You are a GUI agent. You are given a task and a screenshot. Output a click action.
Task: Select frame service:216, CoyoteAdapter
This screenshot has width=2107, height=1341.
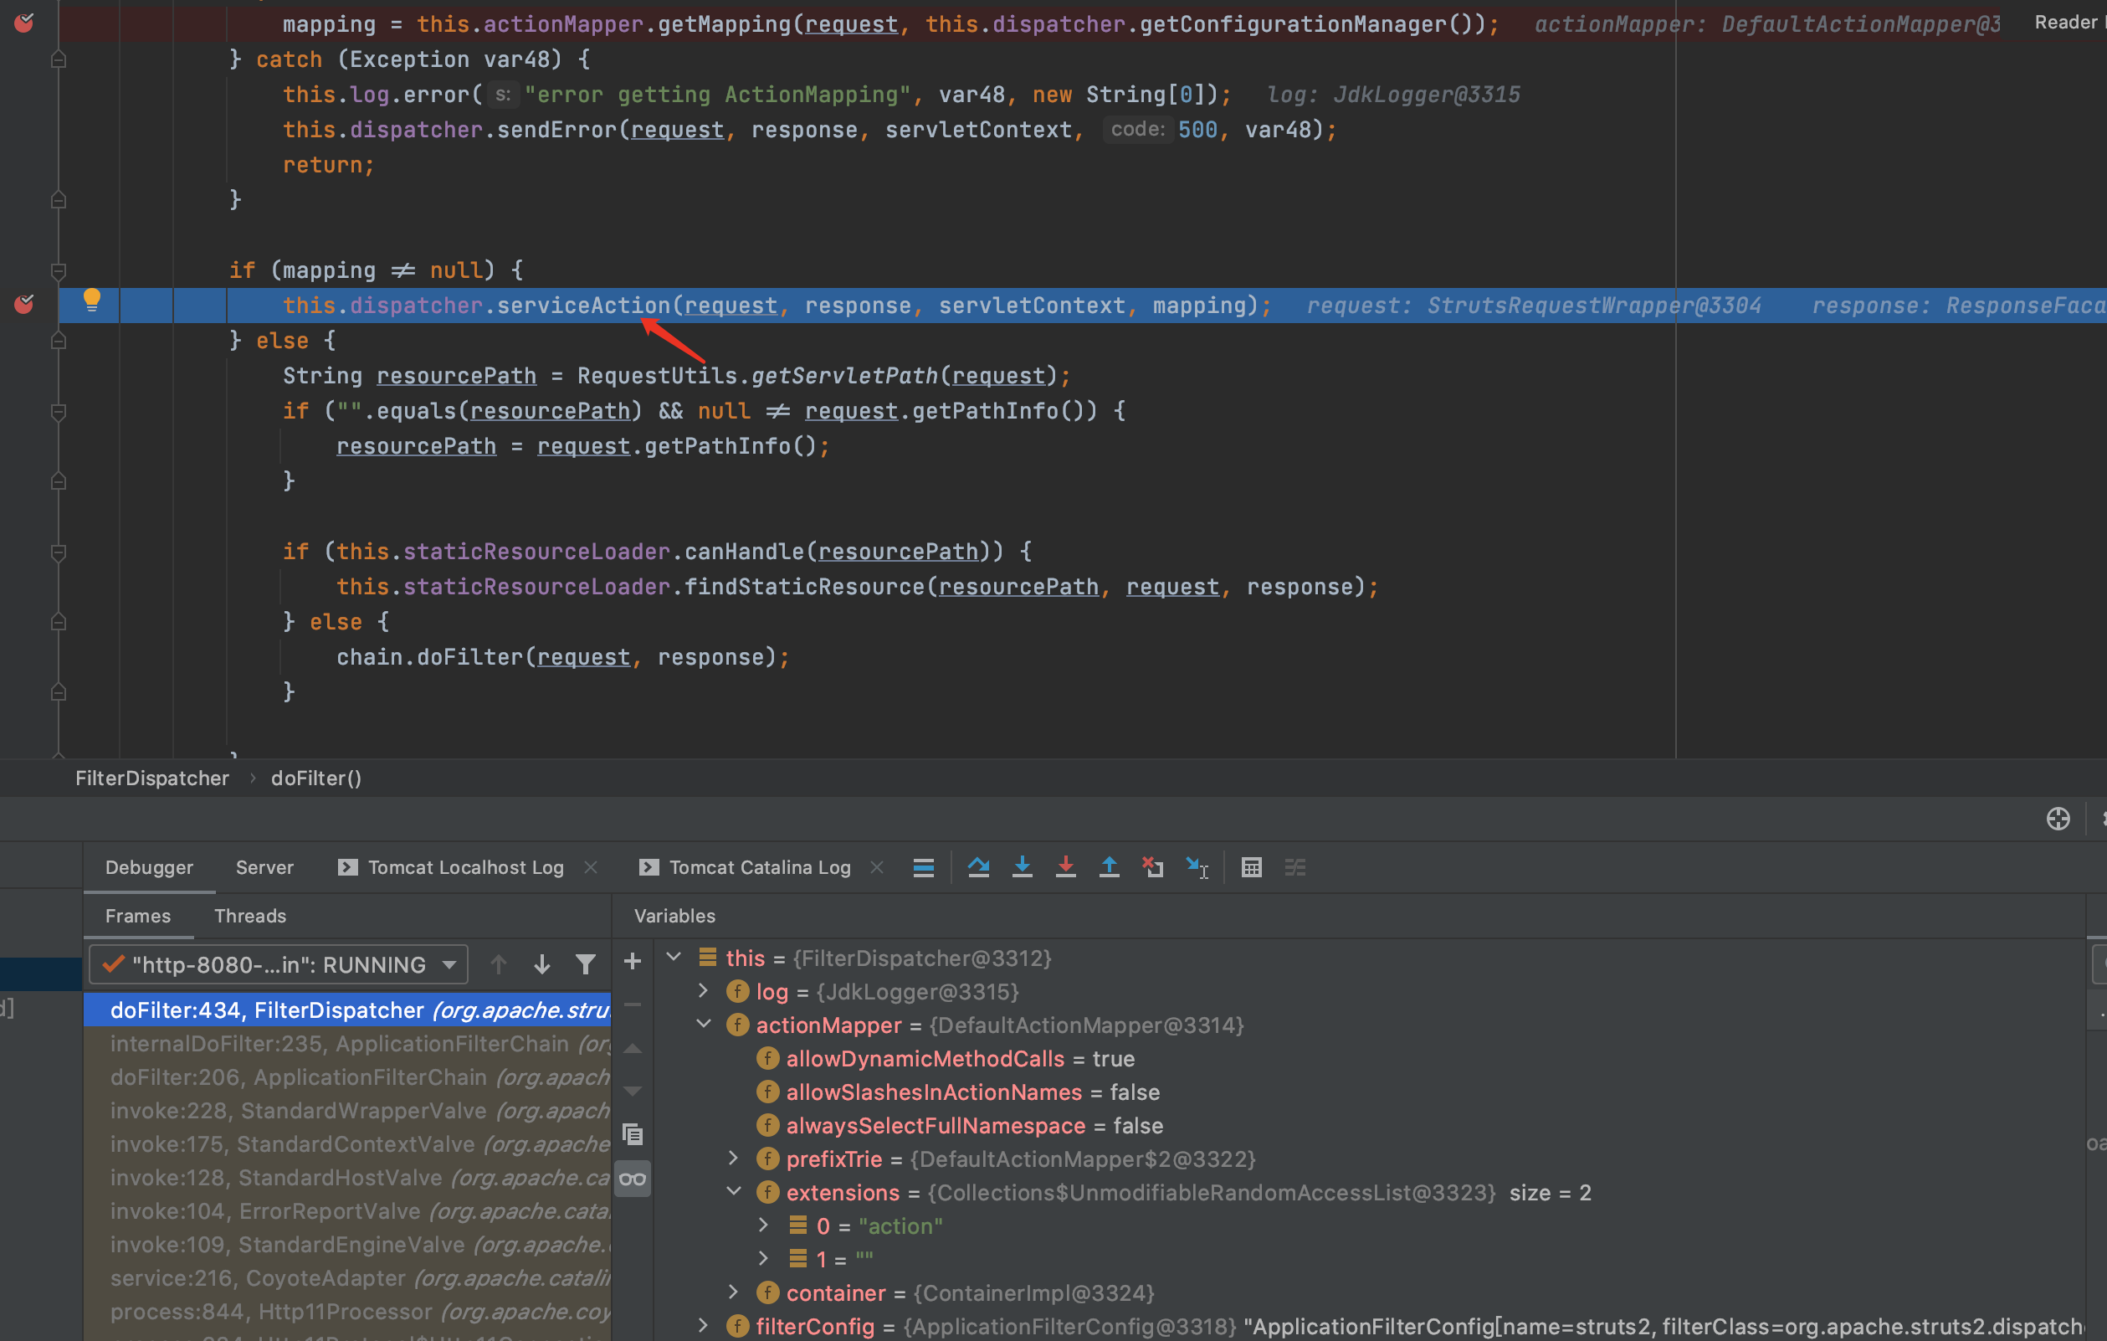pyautogui.click(x=347, y=1278)
